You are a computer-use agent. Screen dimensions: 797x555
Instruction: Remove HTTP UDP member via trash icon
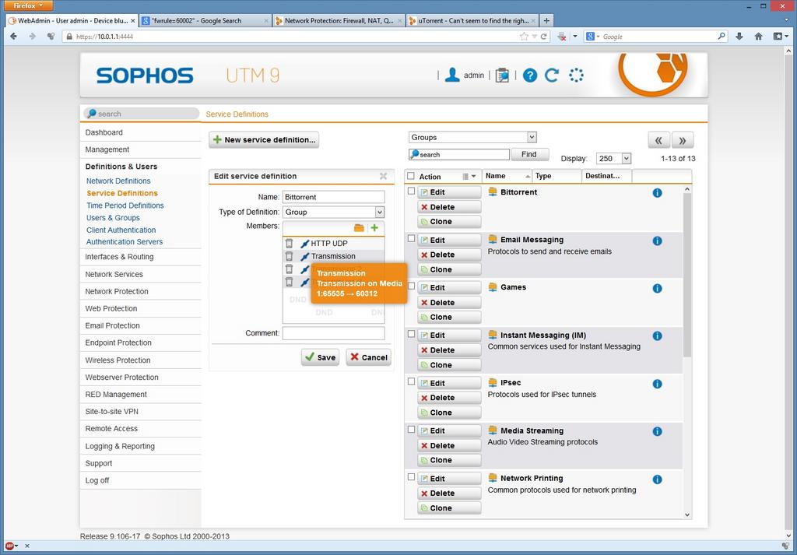pos(290,244)
